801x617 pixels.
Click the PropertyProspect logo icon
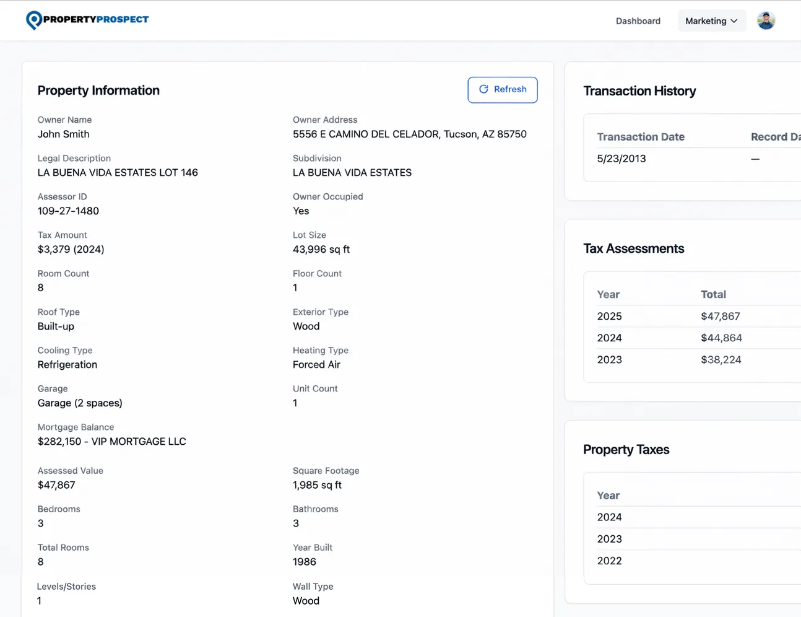click(31, 19)
